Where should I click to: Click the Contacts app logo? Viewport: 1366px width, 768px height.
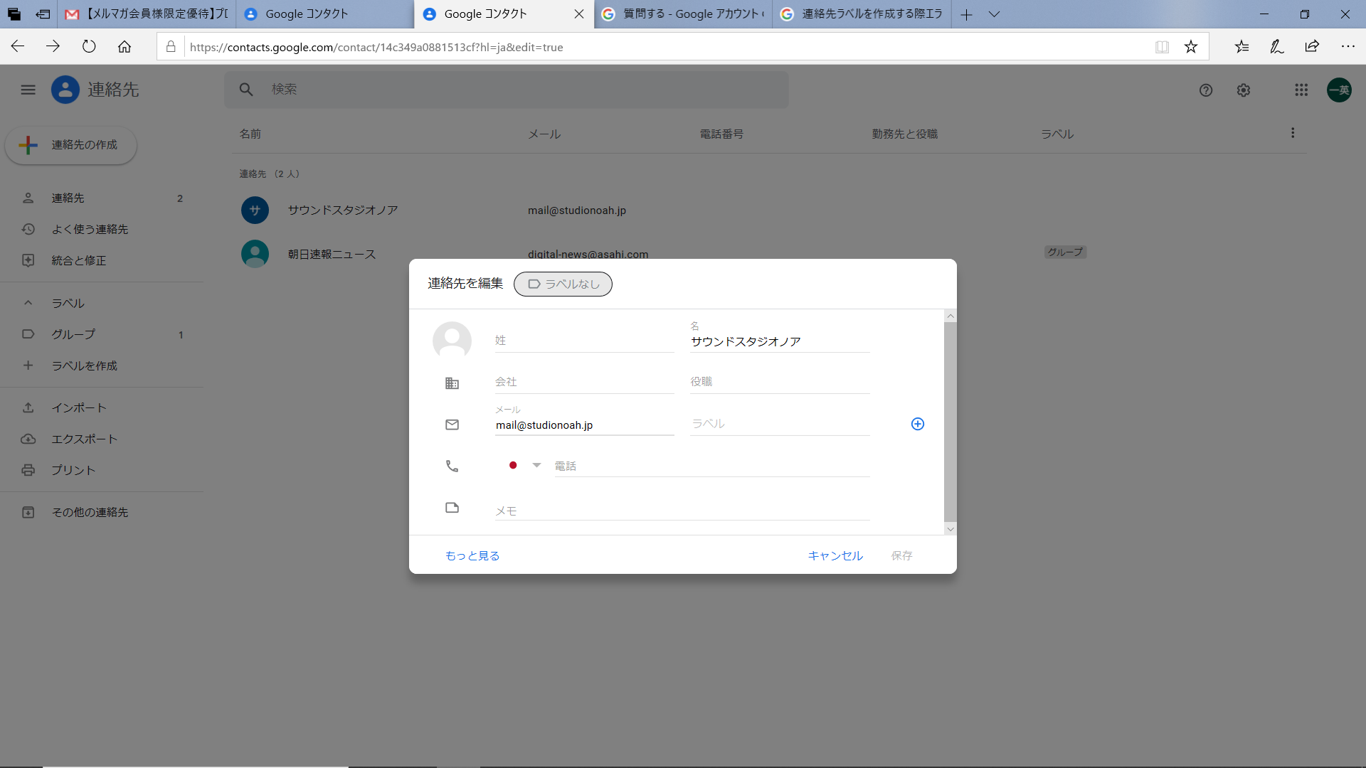(x=65, y=90)
